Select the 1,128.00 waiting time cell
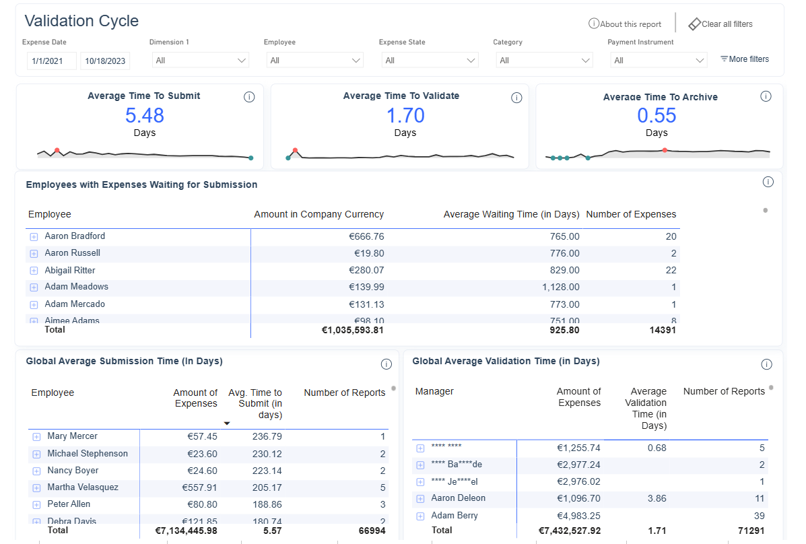The height and width of the screenshot is (544, 806). click(x=561, y=287)
